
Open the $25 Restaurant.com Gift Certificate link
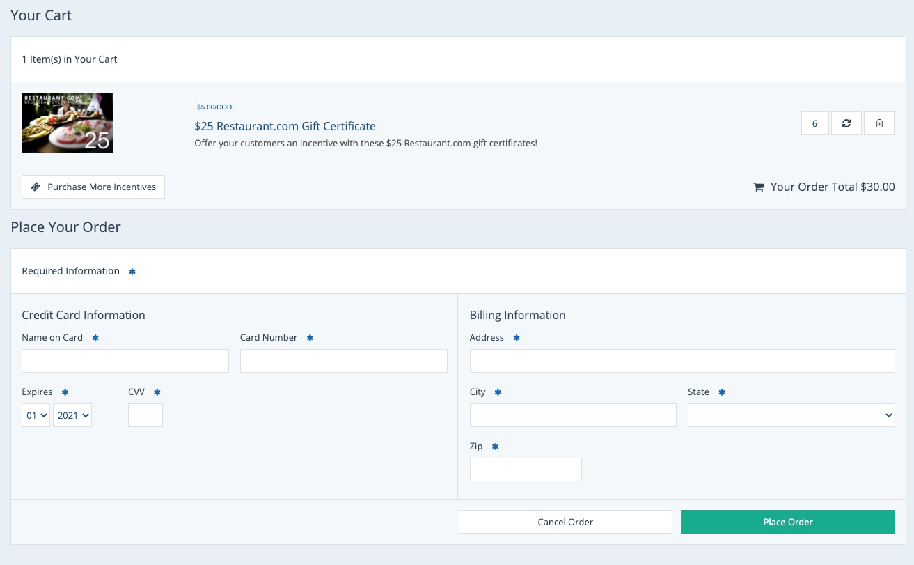pyautogui.click(x=285, y=126)
